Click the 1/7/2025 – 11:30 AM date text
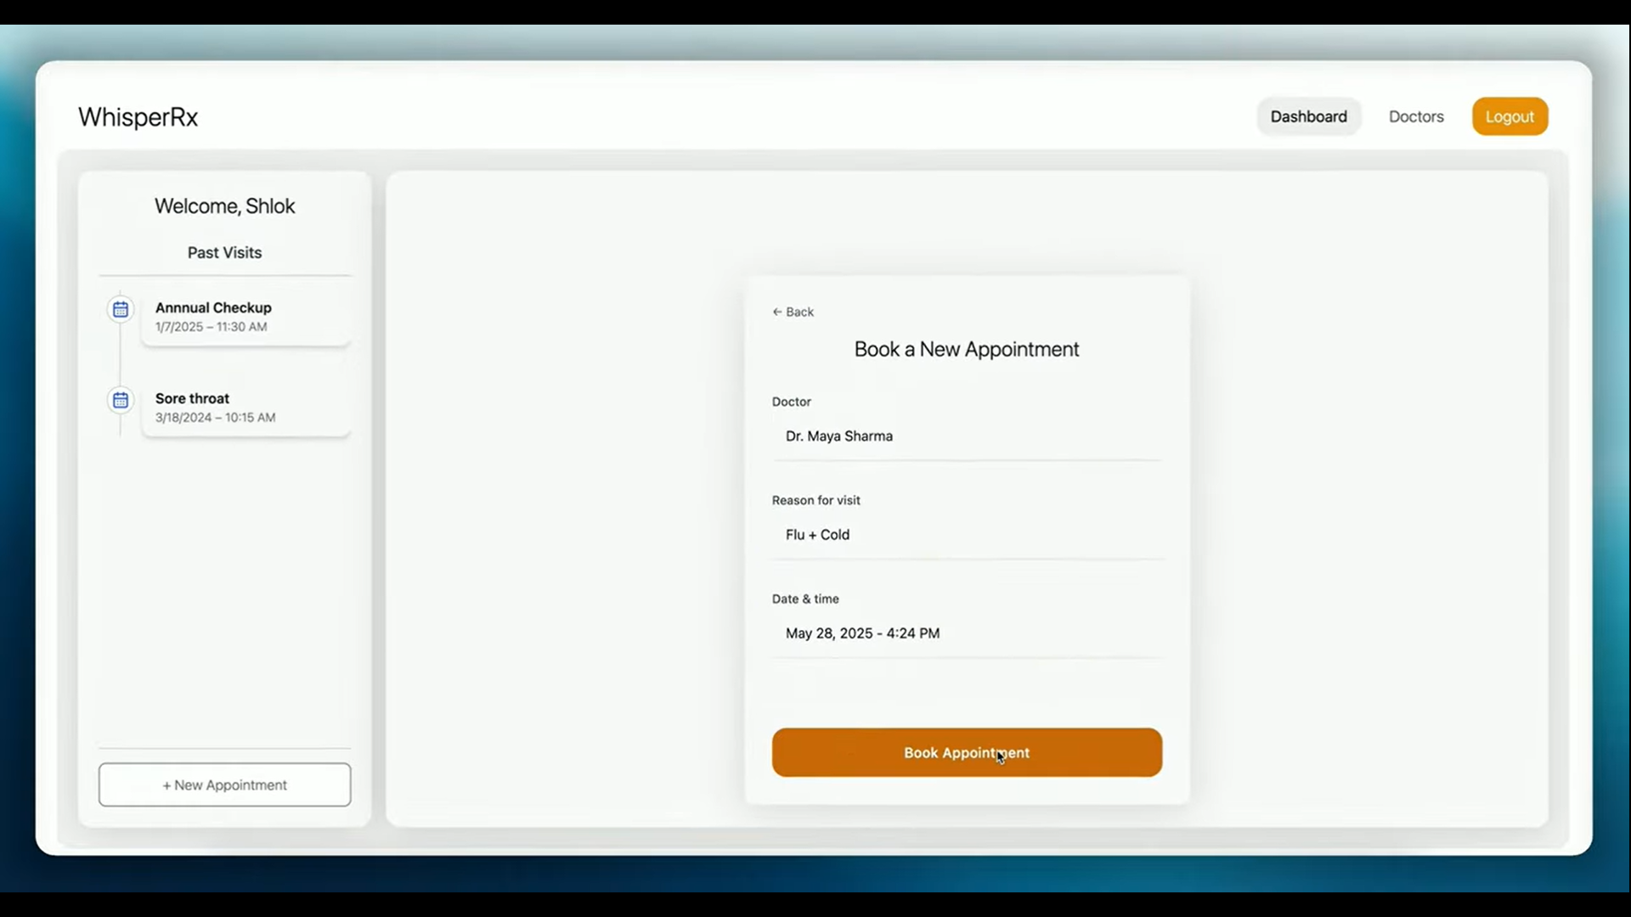The height and width of the screenshot is (917, 1631). point(211,327)
